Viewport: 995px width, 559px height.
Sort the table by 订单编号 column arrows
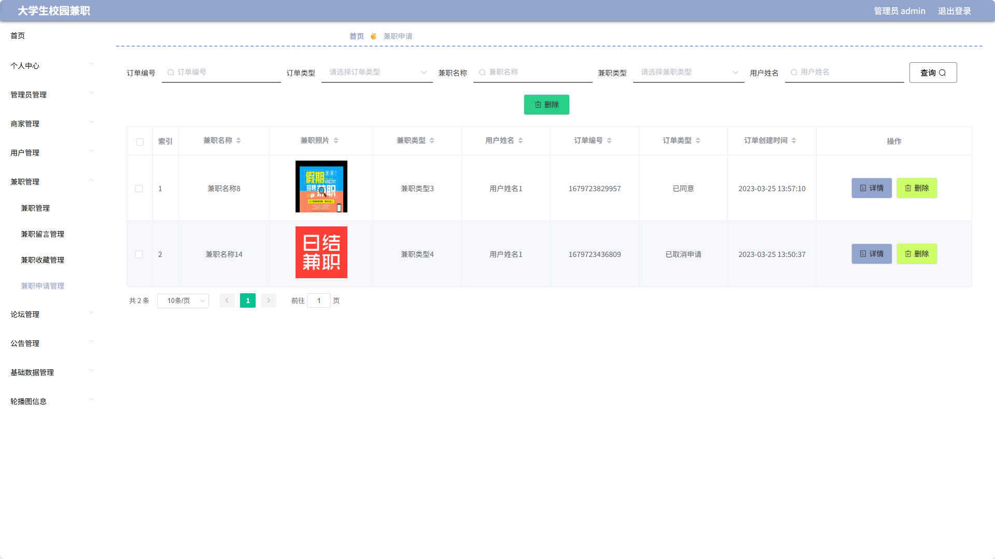(x=609, y=140)
